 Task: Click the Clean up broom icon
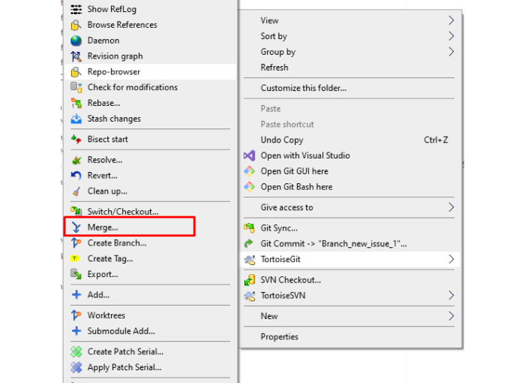[76, 191]
